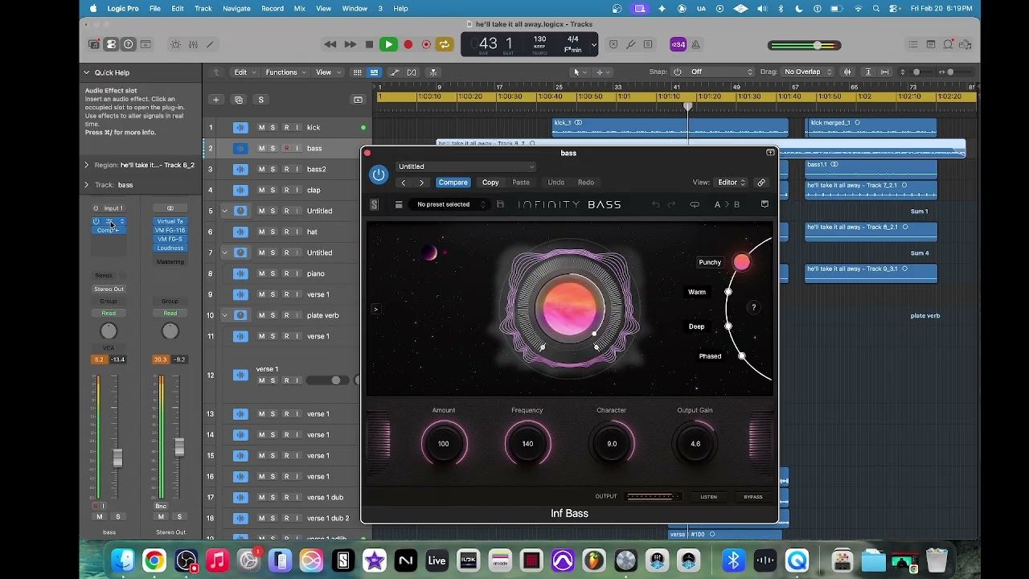Open the Tuner icon in control bar
The height and width of the screenshot is (579, 1029).
631,44
